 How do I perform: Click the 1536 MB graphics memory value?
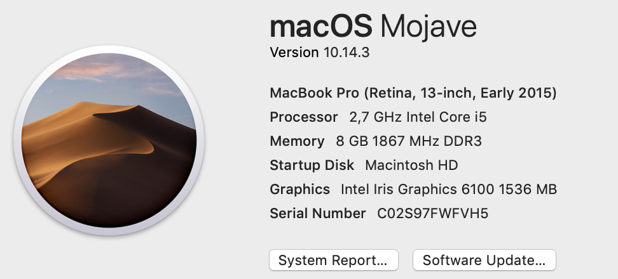click(528, 190)
